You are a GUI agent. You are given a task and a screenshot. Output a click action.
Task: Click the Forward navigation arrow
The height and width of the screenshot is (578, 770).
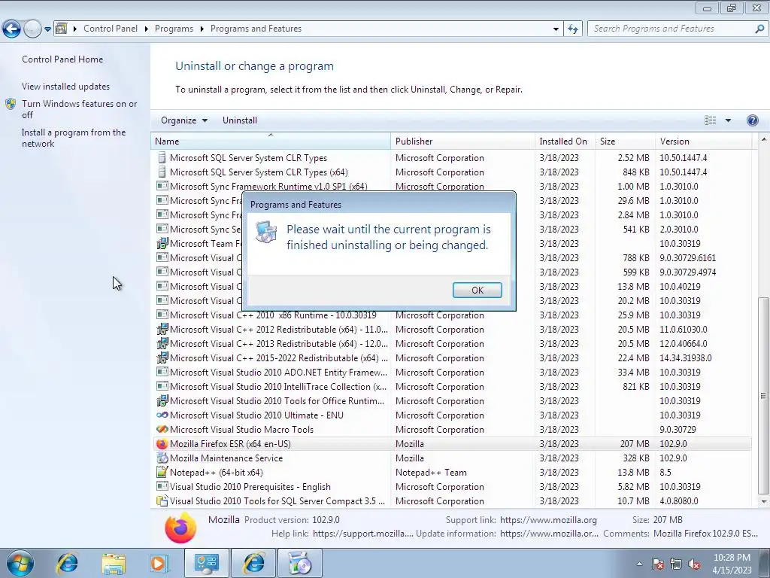coord(32,29)
